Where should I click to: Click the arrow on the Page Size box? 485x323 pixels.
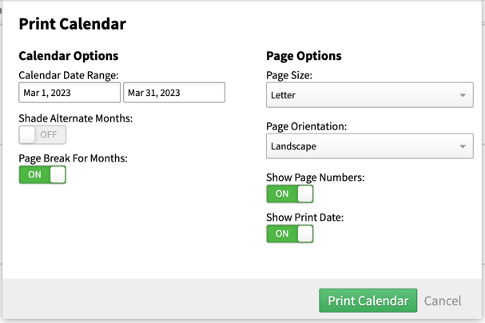[463, 96]
